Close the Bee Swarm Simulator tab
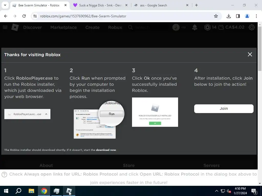The height and width of the screenshot is (196, 262). click(x=65, y=5)
